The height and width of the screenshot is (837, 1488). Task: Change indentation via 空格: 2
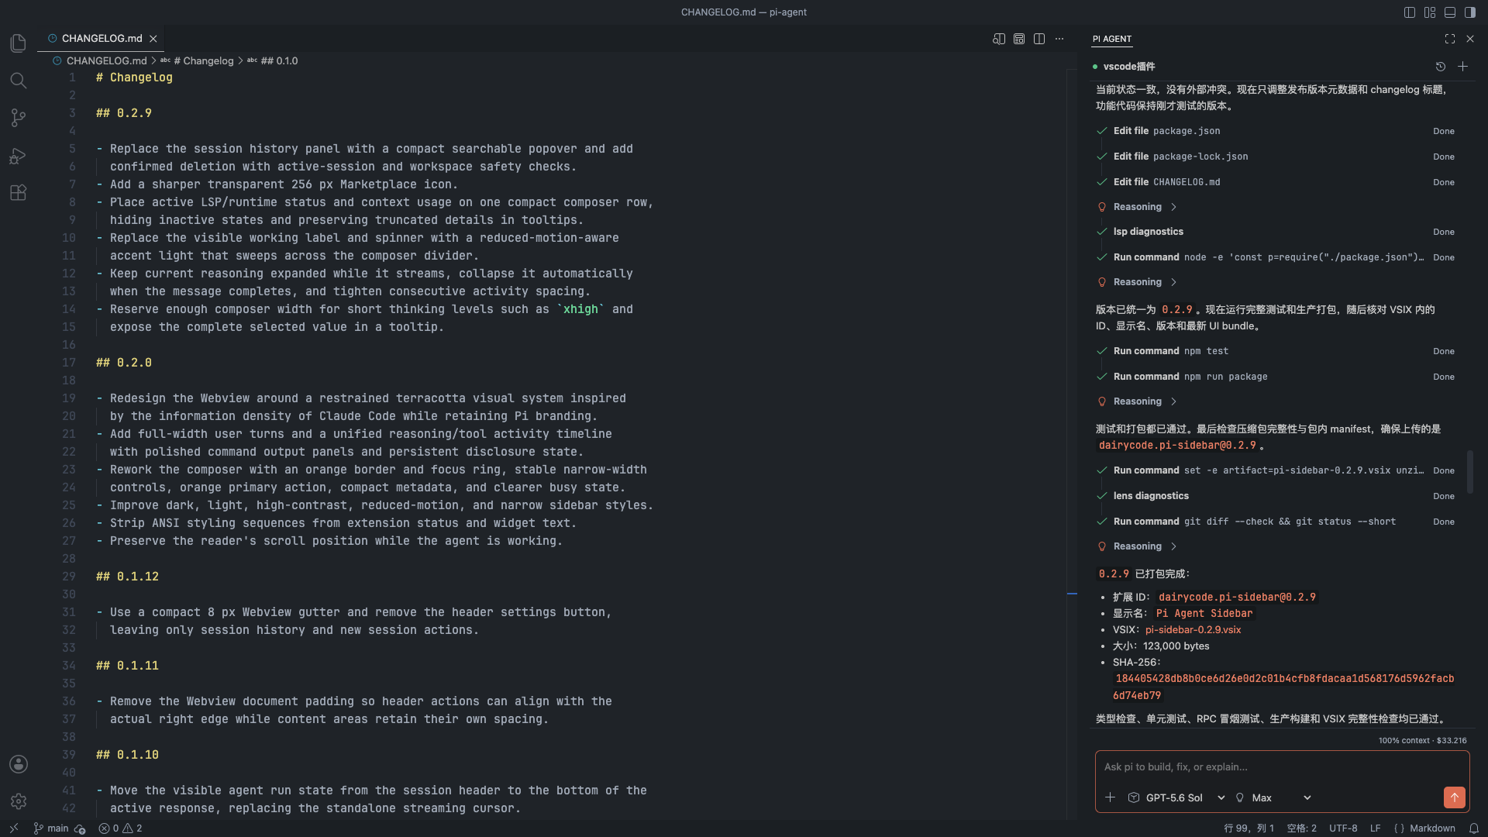tap(1302, 828)
